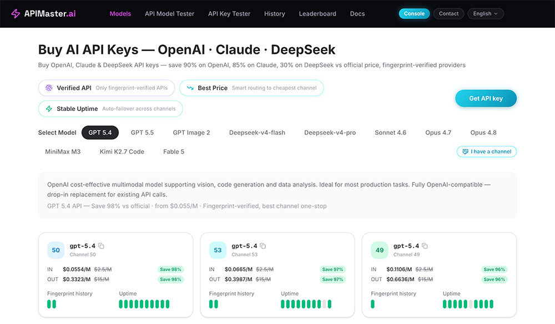Click the Verified API feature pill
Screen dimensions: 555x324
(107, 88)
